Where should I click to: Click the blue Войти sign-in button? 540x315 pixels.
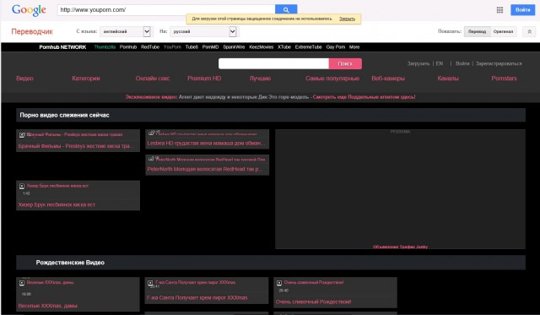tap(522, 9)
